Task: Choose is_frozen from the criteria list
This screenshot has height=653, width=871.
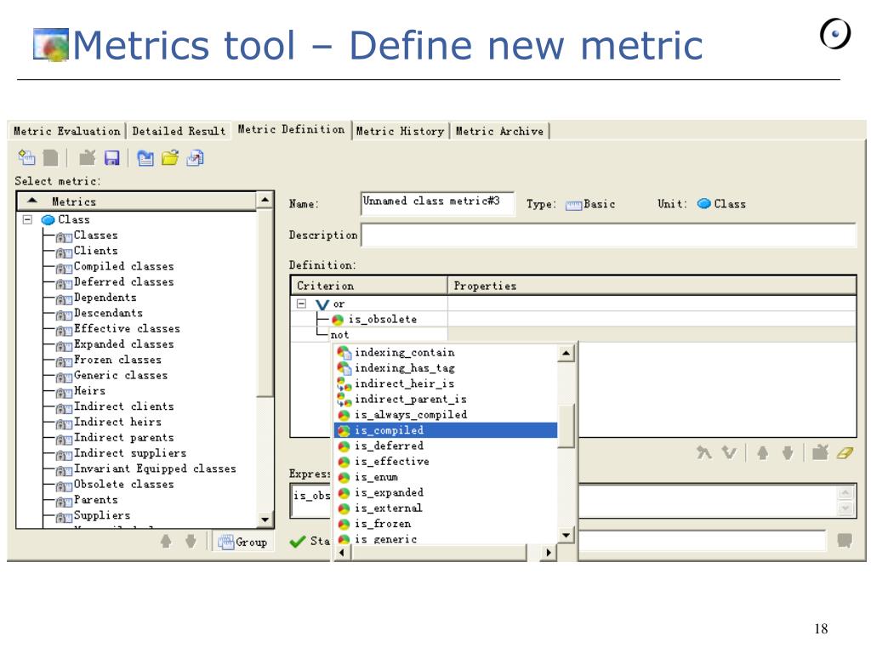Action: coord(446,524)
